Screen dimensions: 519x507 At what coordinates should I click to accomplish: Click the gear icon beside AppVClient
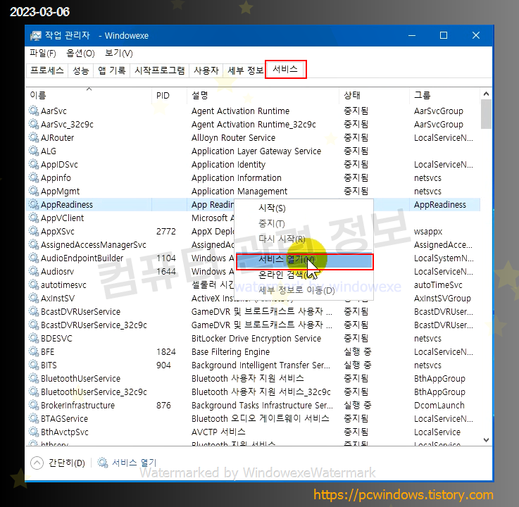point(33,218)
